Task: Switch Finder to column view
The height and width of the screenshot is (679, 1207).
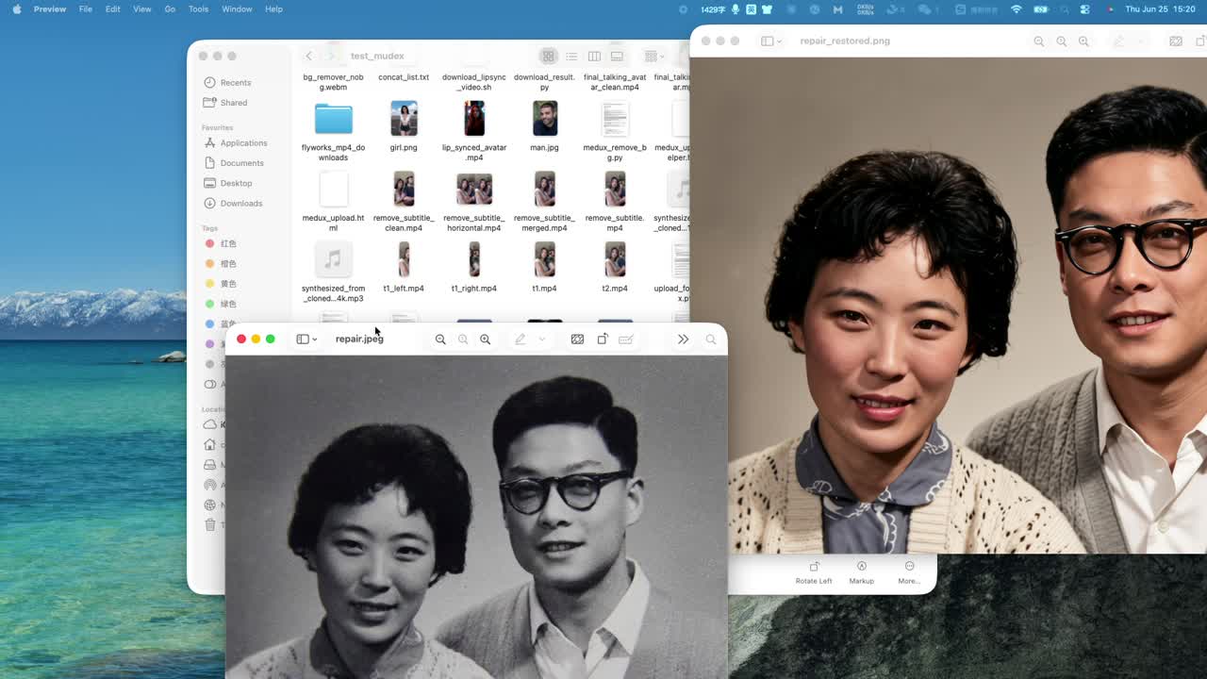Action: [x=594, y=56]
